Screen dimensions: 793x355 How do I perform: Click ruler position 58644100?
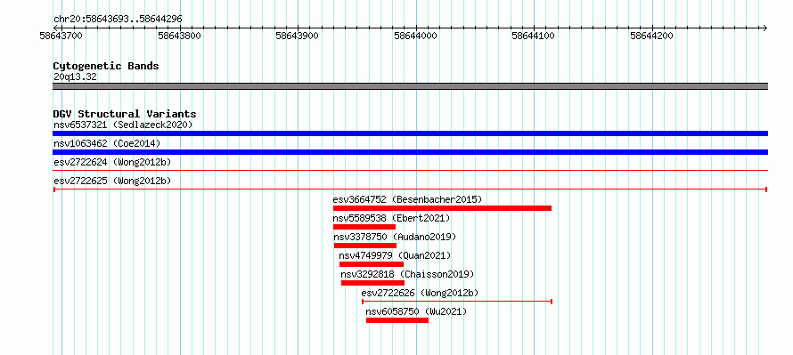[x=534, y=36]
